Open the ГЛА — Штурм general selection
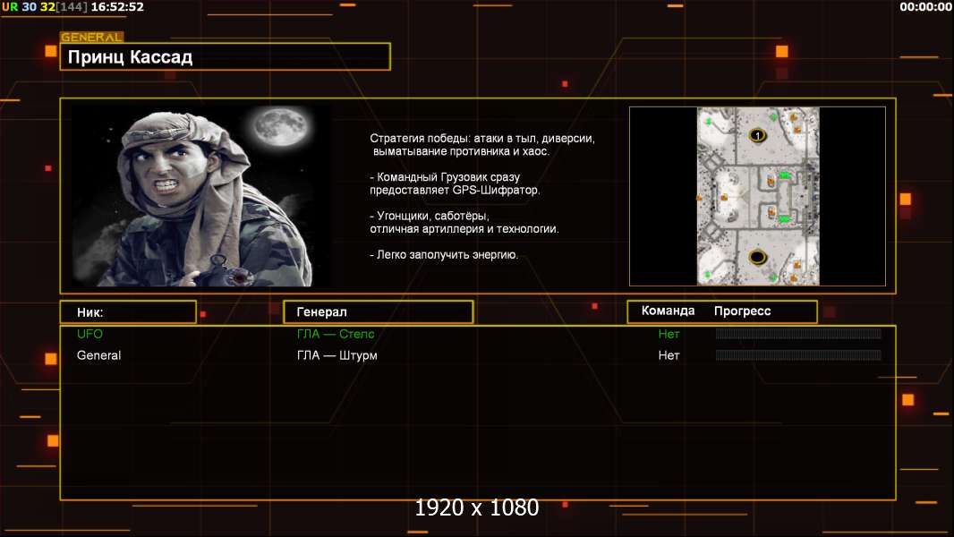 tap(337, 355)
